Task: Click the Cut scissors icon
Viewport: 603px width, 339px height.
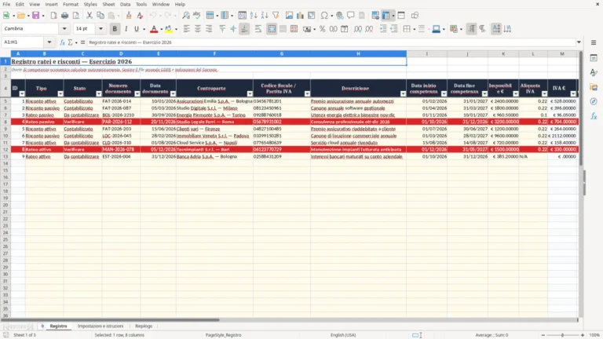Action: 90,16
